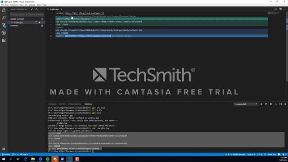Open the Manage gear icon
Image resolution: width=288 pixels, height=162 pixels.
tap(4, 149)
